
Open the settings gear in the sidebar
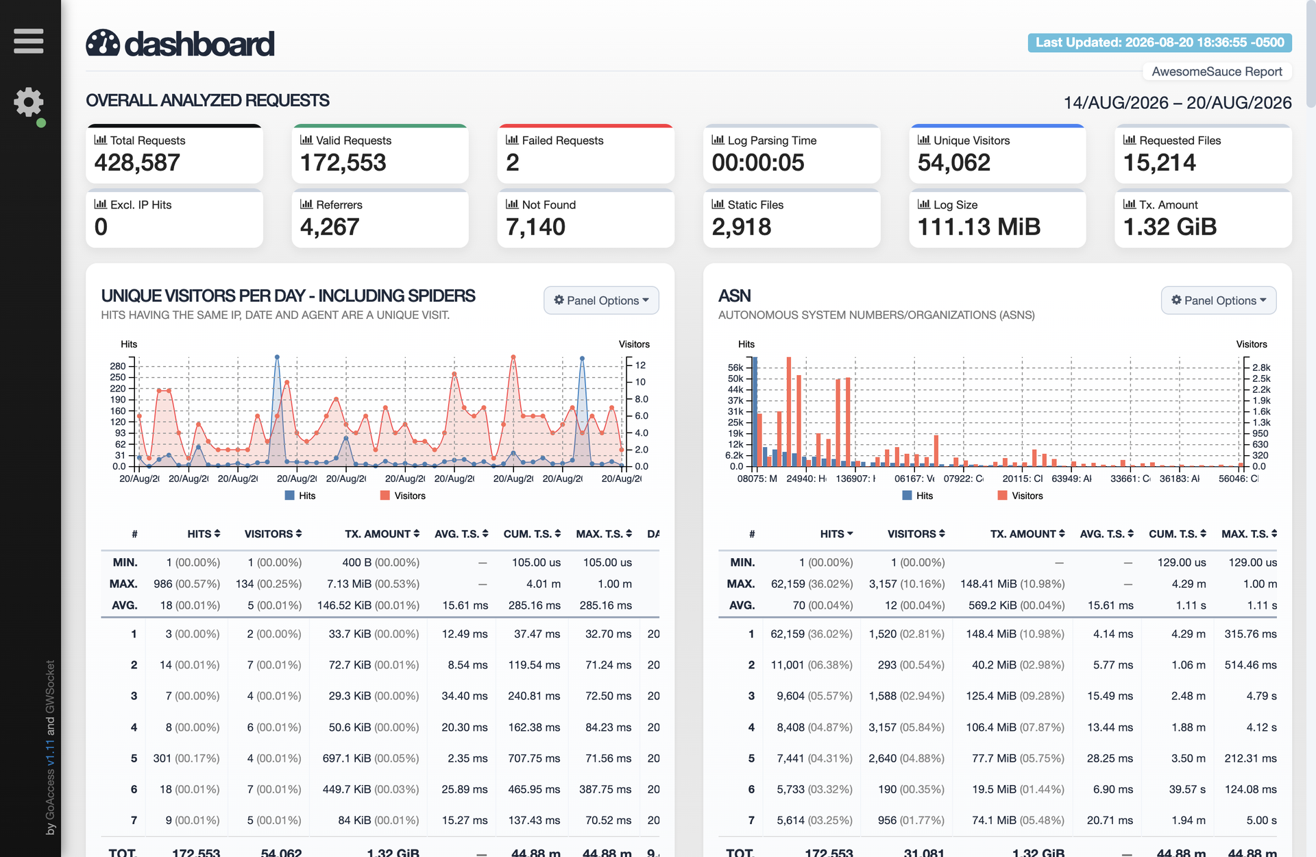click(28, 102)
